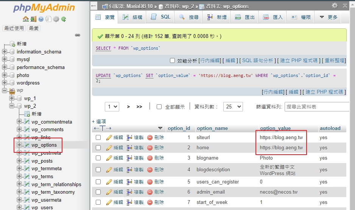Screen dimensions: 355x210
Task: Open the SQL tab
Action: coord(160,17)
